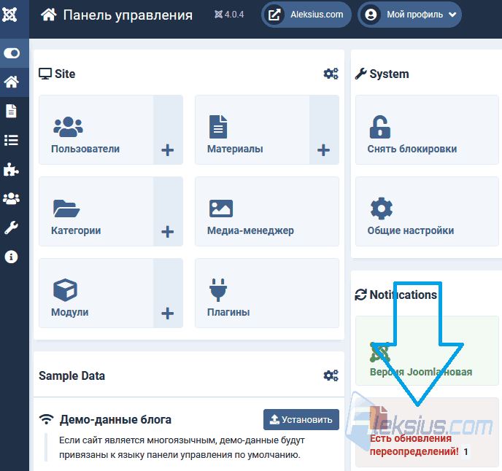This screenshot has height=471, width=502.
Task: Click Снять блокировки check-in tile
Action: click(x=427, y=130)
